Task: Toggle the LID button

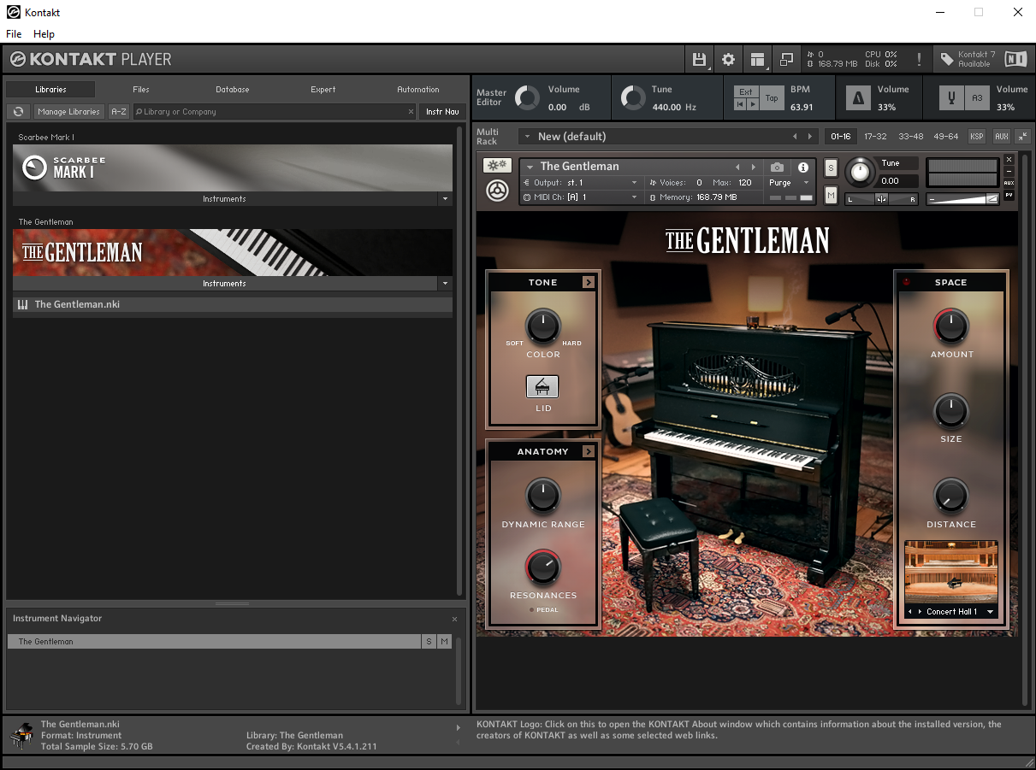Action: (x=542, y=387)
